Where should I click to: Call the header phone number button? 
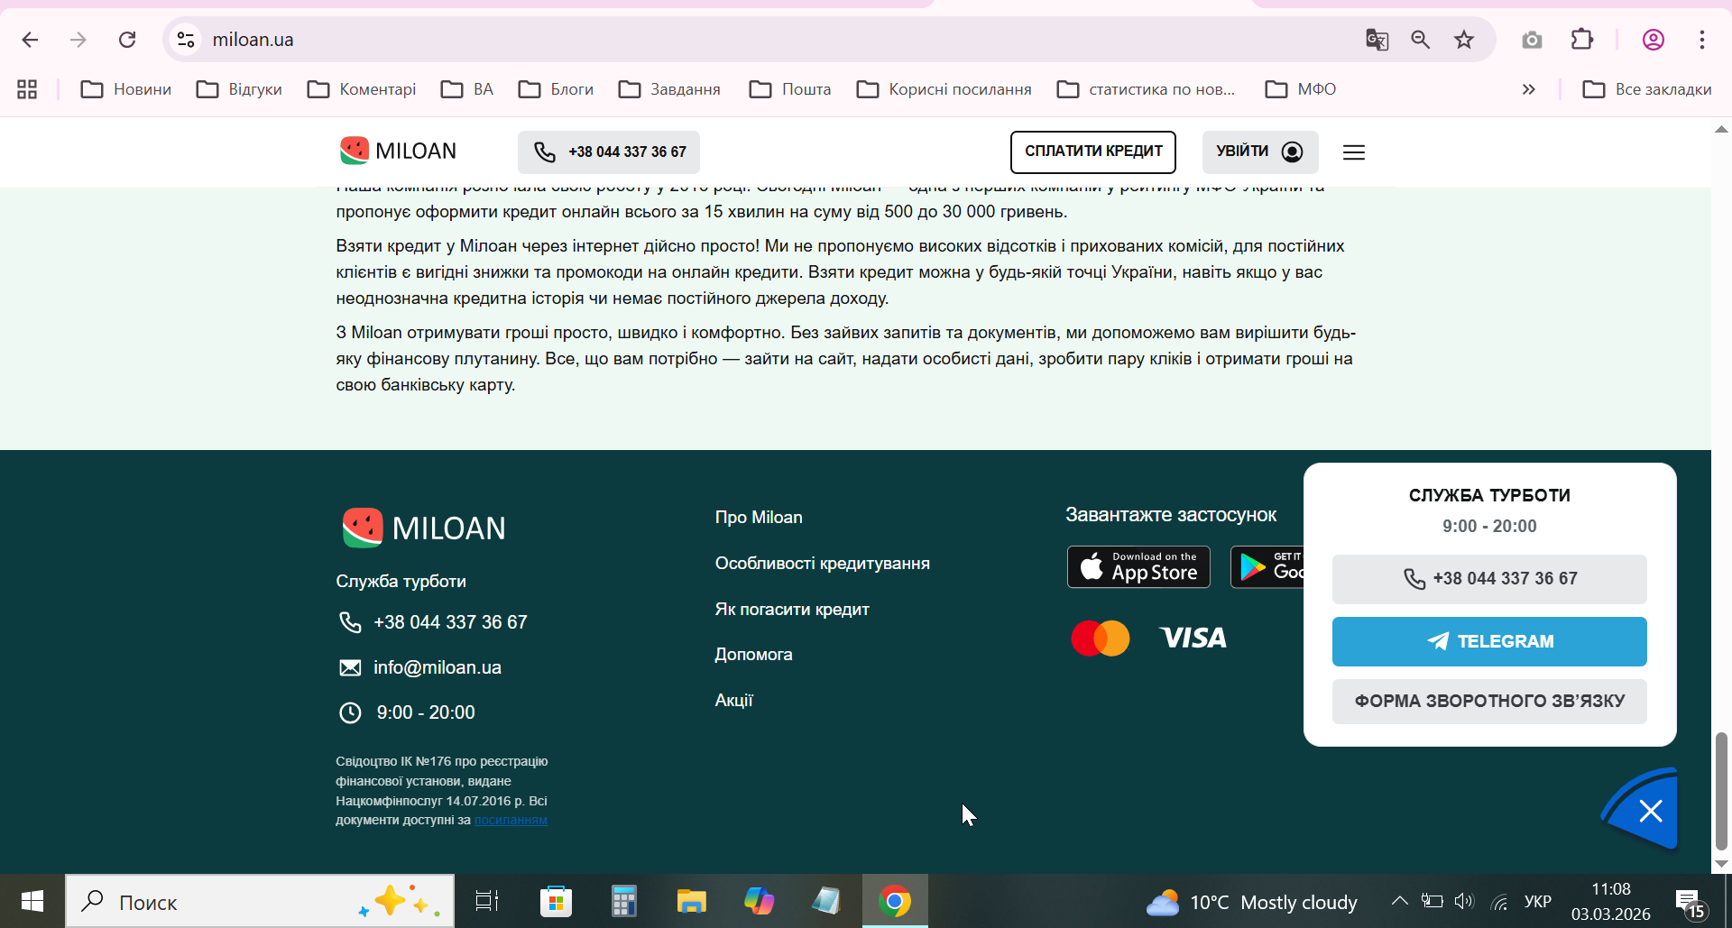(x=609, y=152)
